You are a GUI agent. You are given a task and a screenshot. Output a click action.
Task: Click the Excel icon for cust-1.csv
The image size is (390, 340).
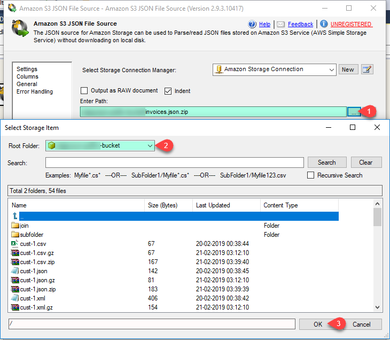[14, 243]
